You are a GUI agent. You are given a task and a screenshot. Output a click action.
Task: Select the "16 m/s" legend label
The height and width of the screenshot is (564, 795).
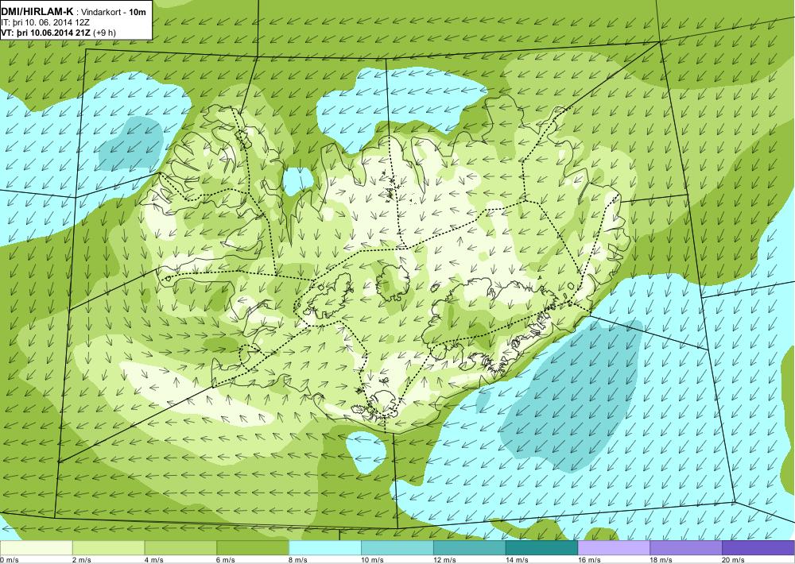[589, 560]
